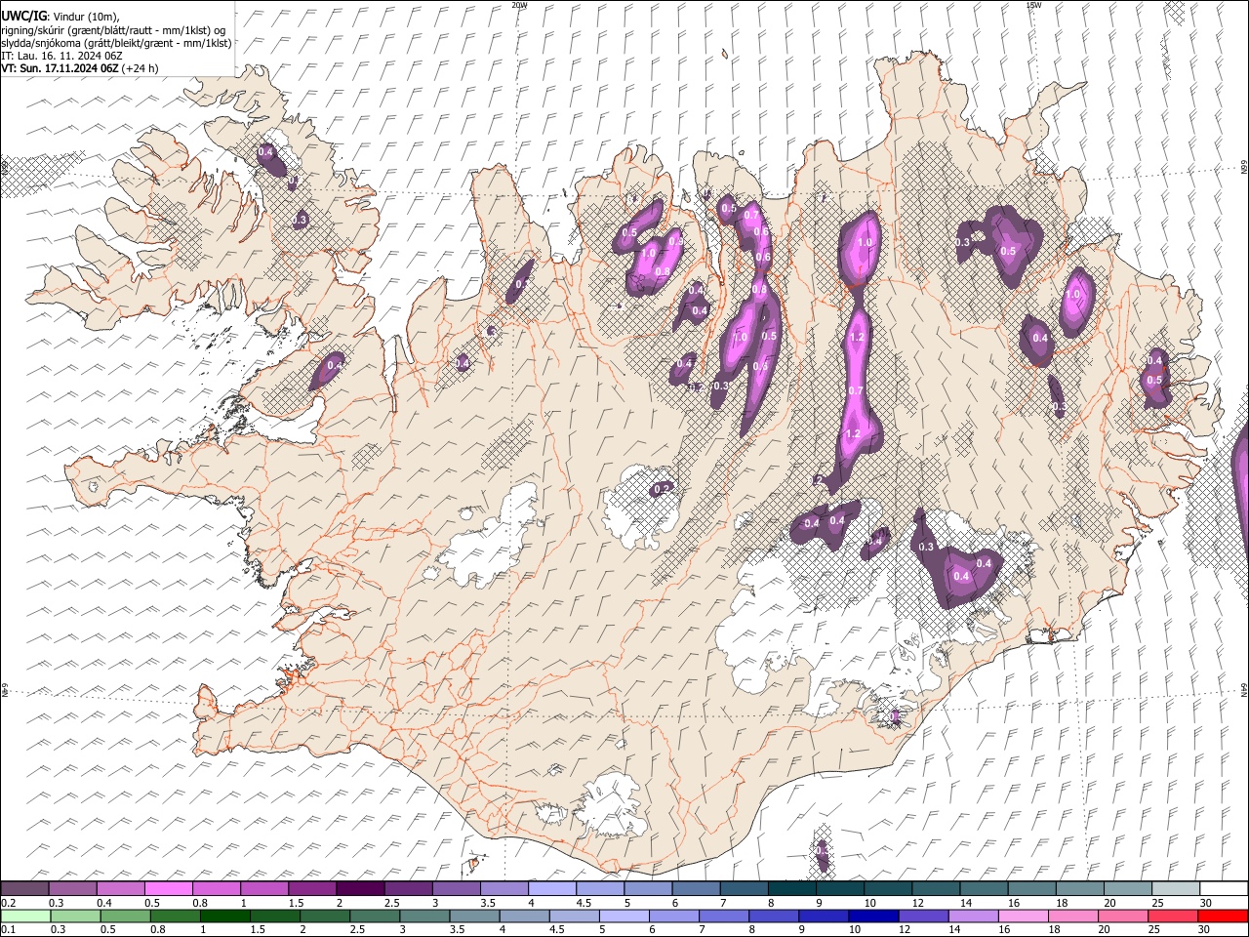Click the '20W' longitude label at map top
Screen dimensions: 1249x937
pyautogui.click(x=519, y=5)
